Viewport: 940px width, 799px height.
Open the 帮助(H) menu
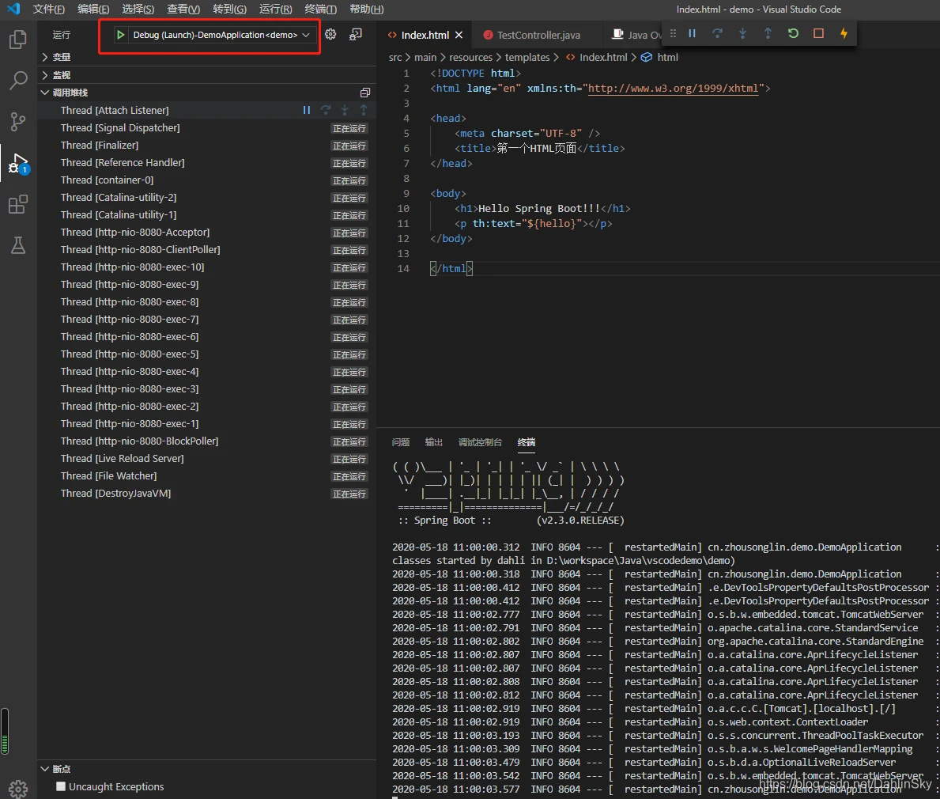[366, 9]
